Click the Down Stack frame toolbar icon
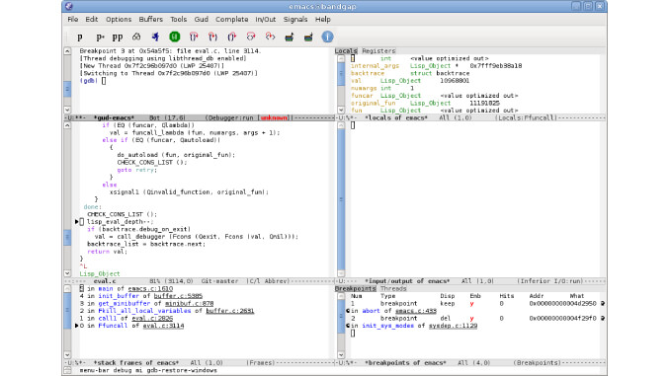Image resolution: width=670 pixels, height=376 pixels. pos(308,37)
